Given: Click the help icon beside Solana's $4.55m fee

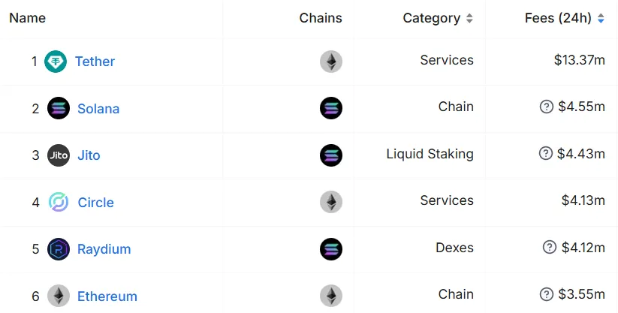Looking at the screenshot, I should coord(547,107).
